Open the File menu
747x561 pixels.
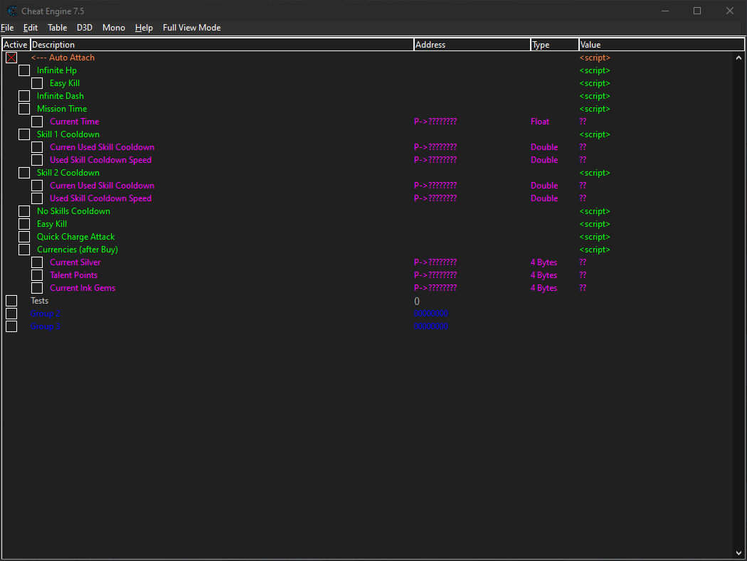click(7, 28)
